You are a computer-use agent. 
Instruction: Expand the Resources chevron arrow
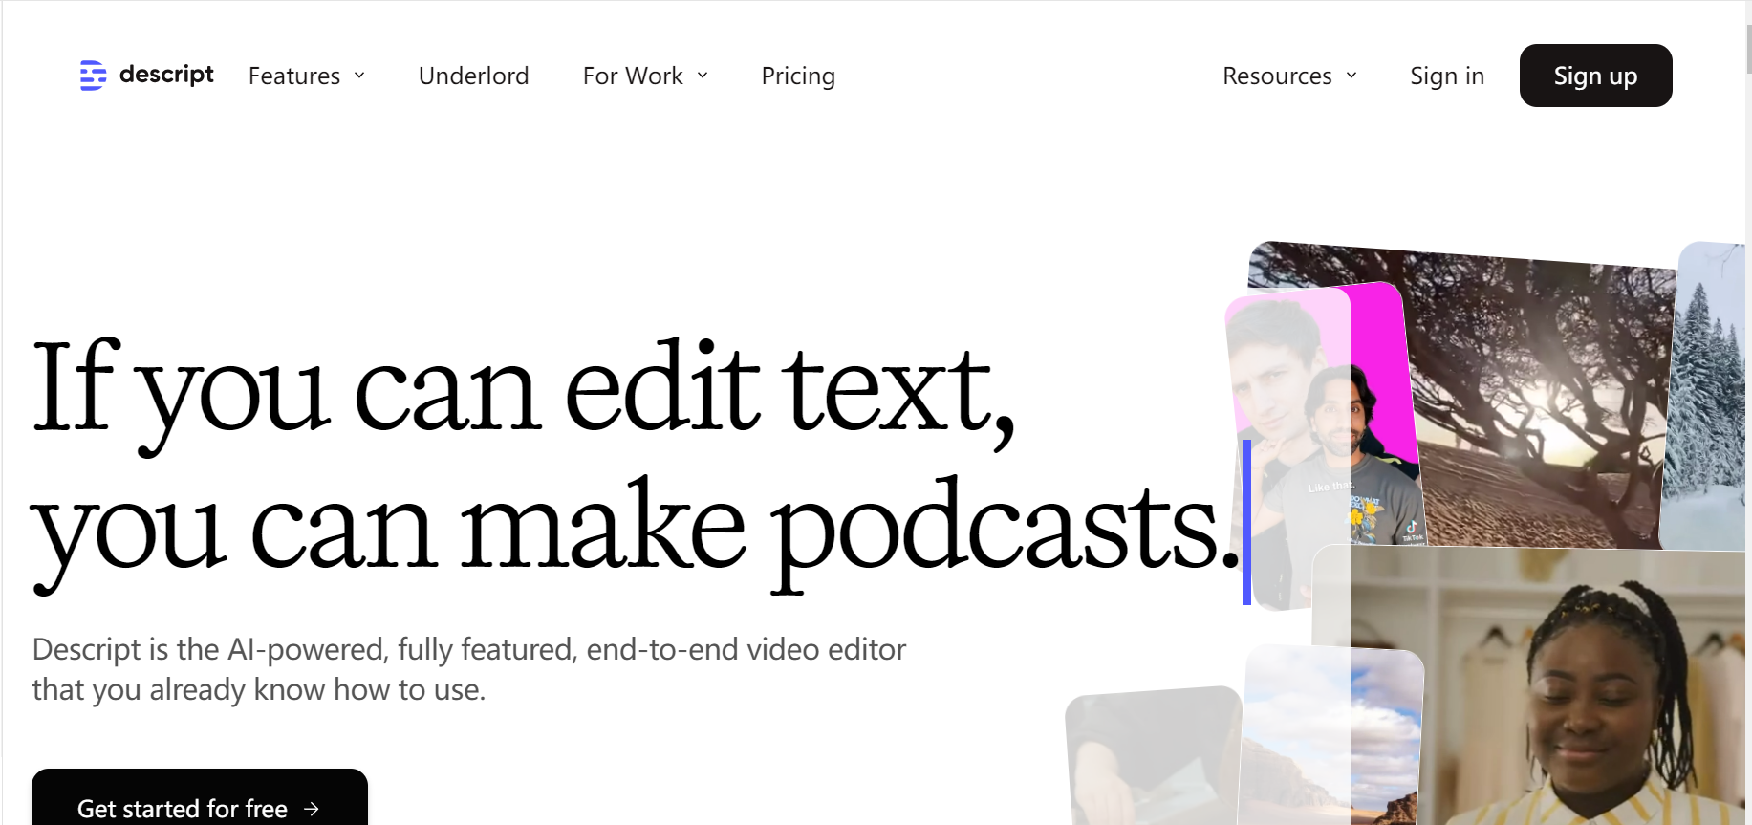[x=1352, y=76]
